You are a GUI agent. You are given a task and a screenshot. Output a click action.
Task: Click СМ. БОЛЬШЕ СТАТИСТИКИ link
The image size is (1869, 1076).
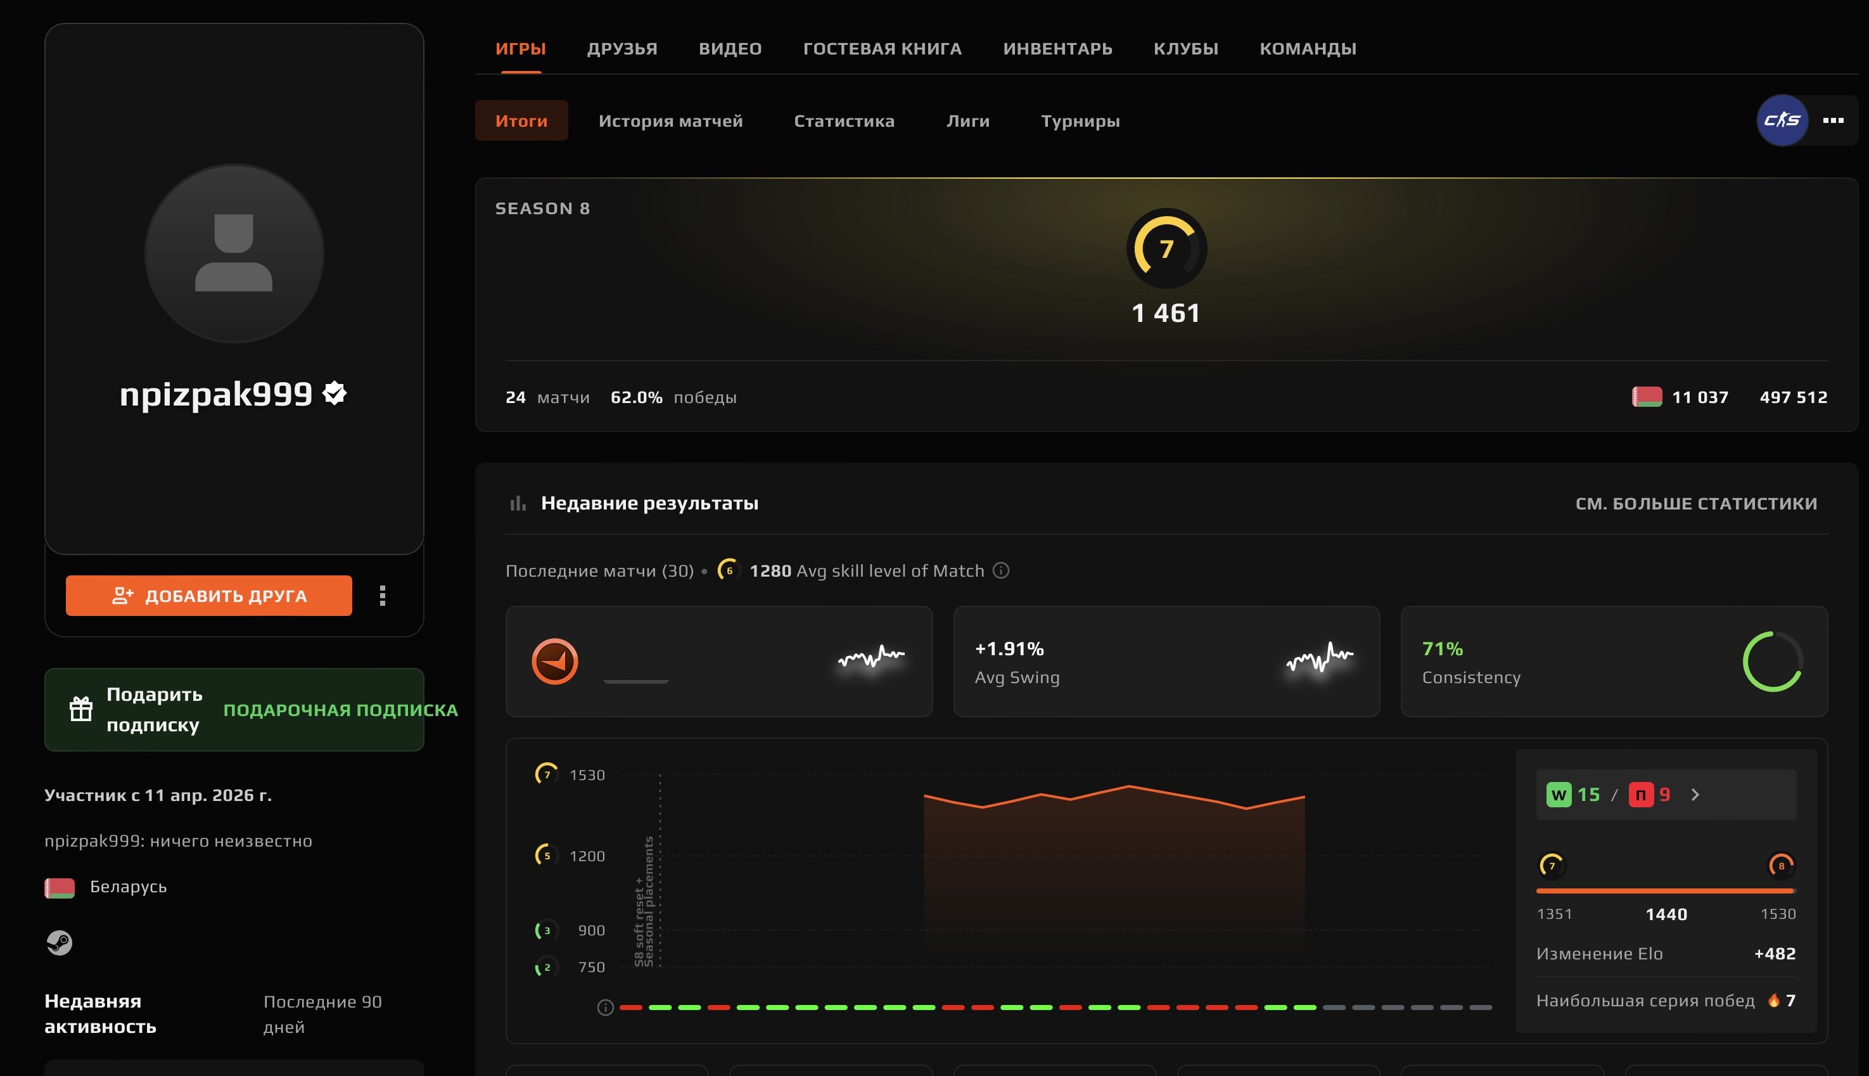(x=1696, y=503)
